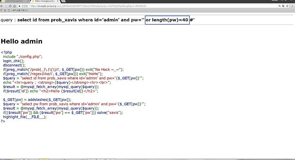The height and width of the screenshot is (160, 295).
Task: Click the addslashes($_GET[pw]) line
Action: (x=37, y=100)
